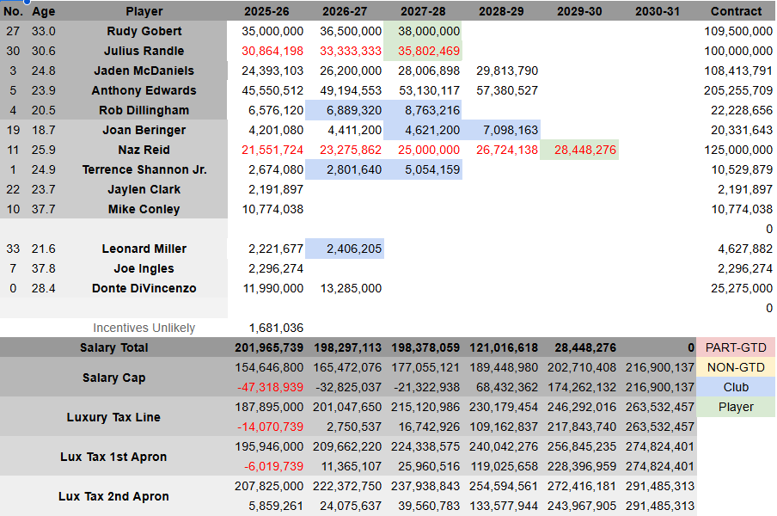The width and height of the screenshot is (777, 516).
Task: Select Shannon's 5,054,159 club option cell
Action: 423,169
